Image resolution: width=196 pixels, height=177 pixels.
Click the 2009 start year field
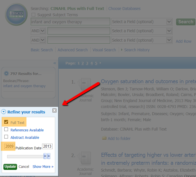(9, 146)
